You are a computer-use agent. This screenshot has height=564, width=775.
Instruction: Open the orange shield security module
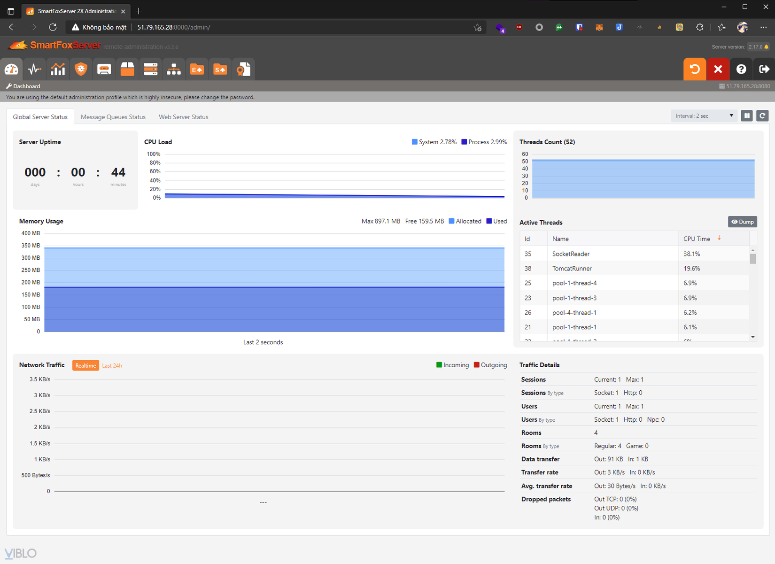click(81, 70)
